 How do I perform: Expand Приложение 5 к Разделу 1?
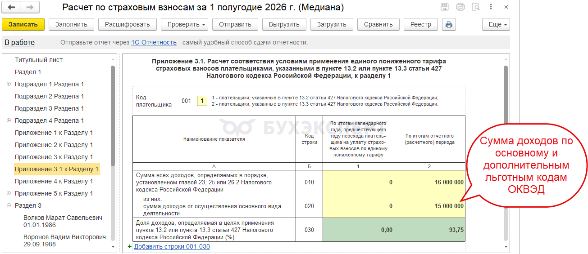pyautogui.click(x=9, y=193)
